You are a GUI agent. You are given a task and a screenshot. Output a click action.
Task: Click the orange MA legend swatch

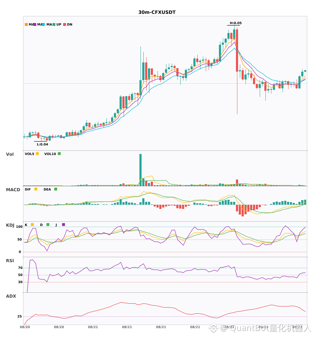pos(26,24)
